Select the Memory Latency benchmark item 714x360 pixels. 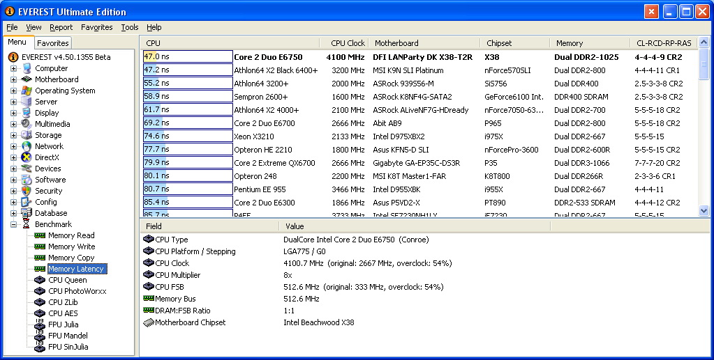point(77,269)
